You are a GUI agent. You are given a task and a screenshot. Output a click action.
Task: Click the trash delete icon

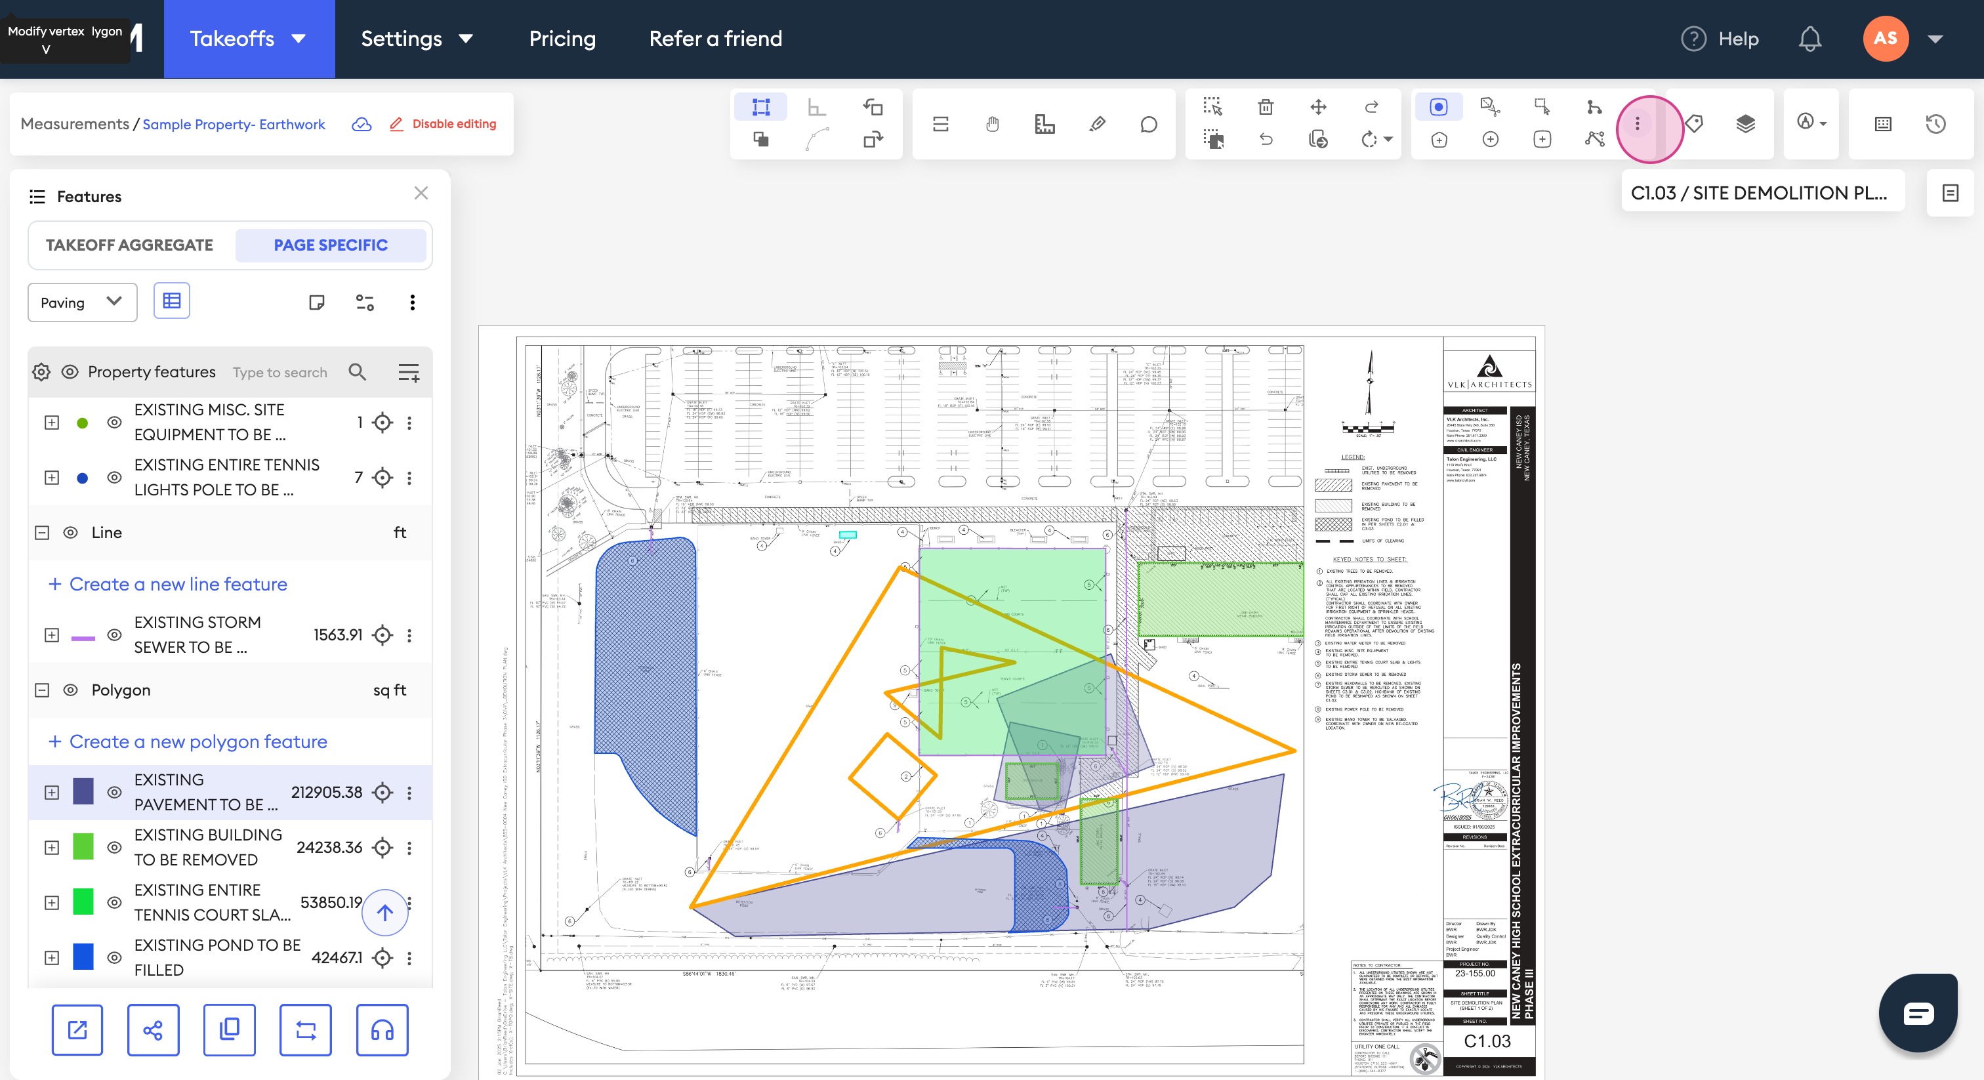tap(1266, 107)
